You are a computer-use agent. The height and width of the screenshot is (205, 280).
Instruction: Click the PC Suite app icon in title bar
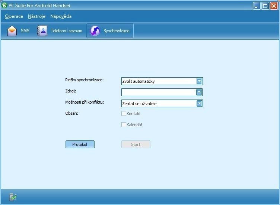click(x=4, y=5)
